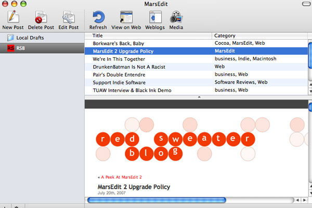Select post We're In This Together

(x=119, y=59)
